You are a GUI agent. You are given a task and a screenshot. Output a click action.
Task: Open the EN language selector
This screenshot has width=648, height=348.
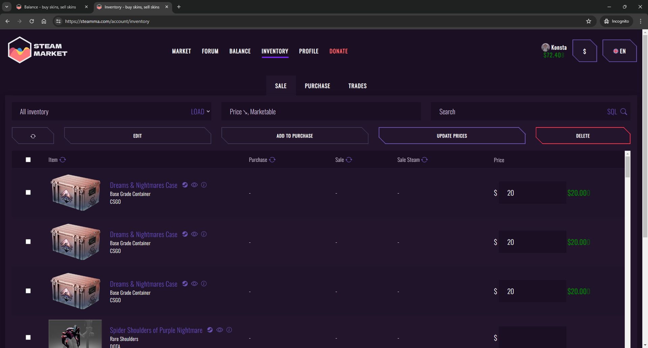click(x=619, y=51)
